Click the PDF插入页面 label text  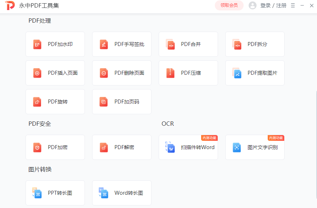[x=63, y=73]
